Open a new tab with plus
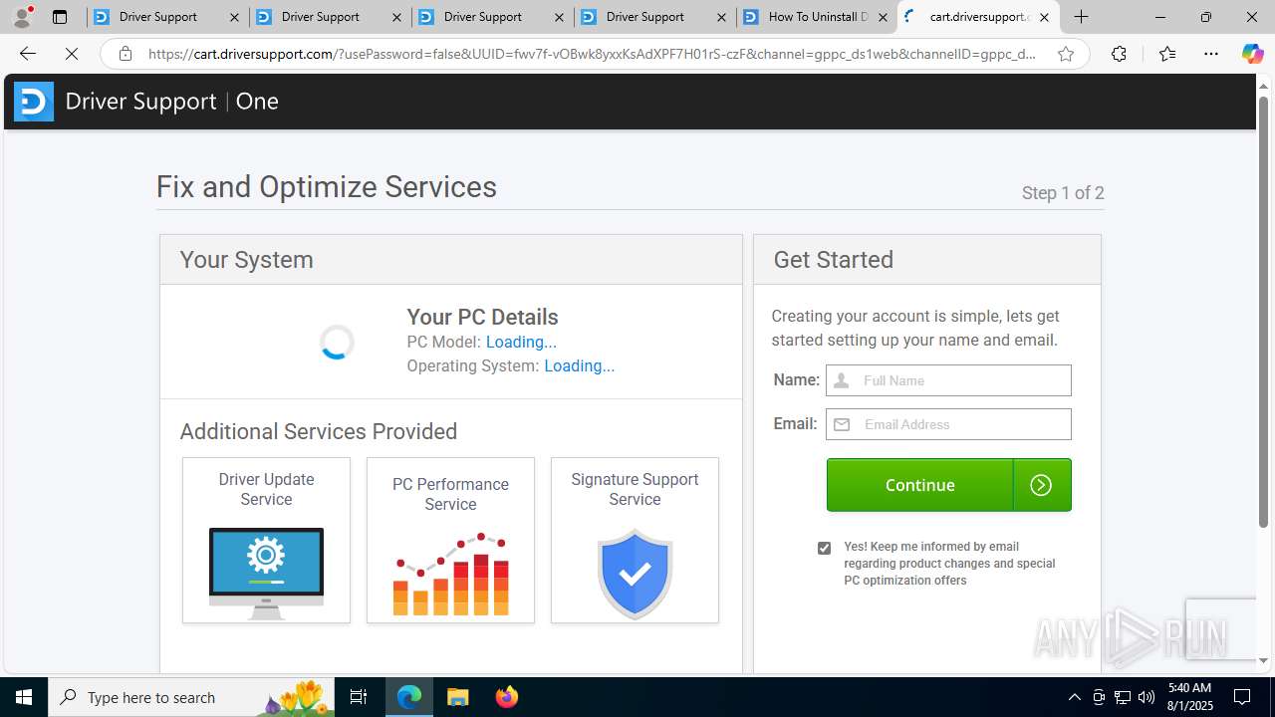Image resolution: width=1275 pixels, height=717 pixels. coord(1082,17)
